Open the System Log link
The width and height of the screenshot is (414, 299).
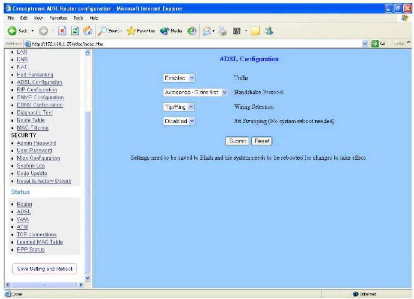[31, 166]
